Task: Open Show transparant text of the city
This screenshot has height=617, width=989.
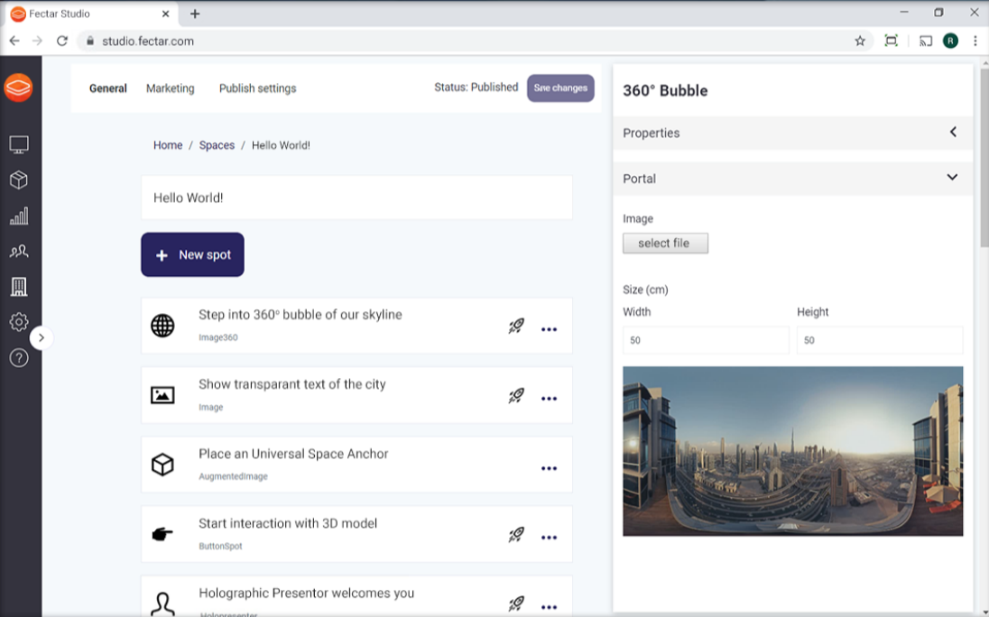Action: click(292, 384)
